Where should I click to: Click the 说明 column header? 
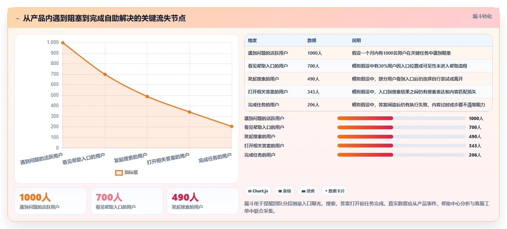[356, 41]
